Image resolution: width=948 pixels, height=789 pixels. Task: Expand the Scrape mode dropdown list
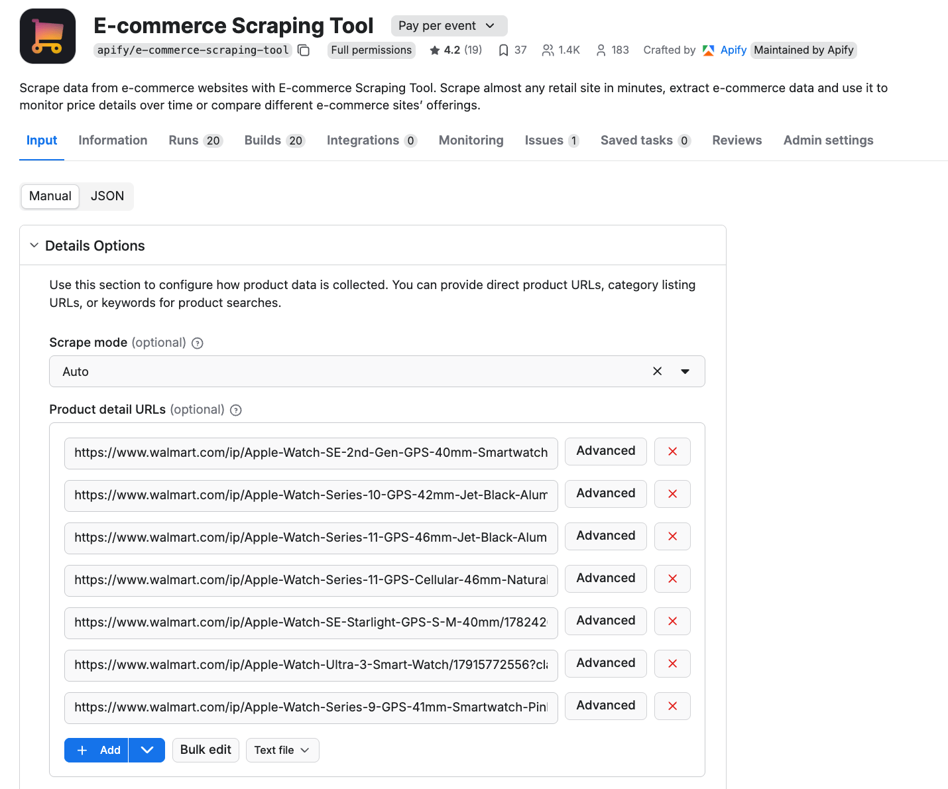coord(685,371)
